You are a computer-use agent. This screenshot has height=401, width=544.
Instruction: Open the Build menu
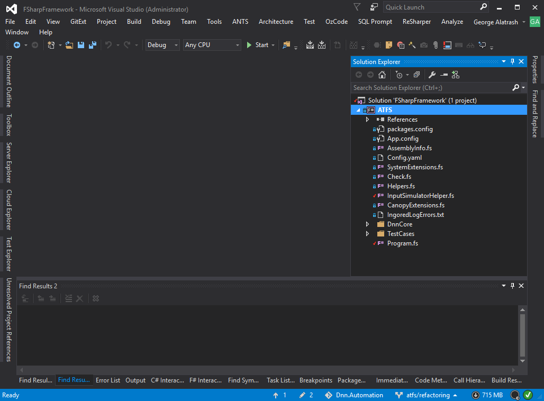pos(134,22)
